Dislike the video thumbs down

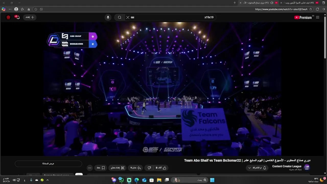pyautogui.click(x=149, y=168)
